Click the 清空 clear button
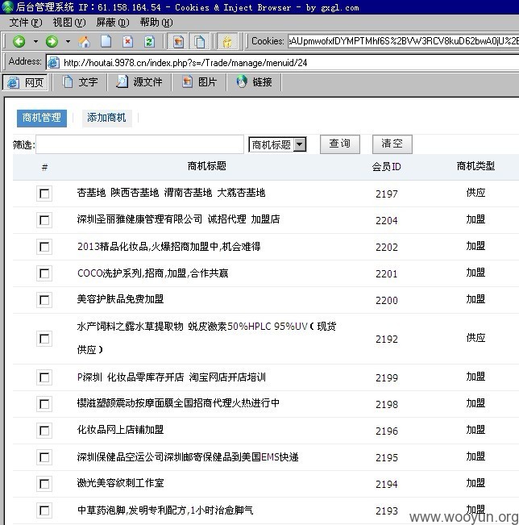Image resolution: width=519 pixels, height=525 pixels. pos(392,144)
